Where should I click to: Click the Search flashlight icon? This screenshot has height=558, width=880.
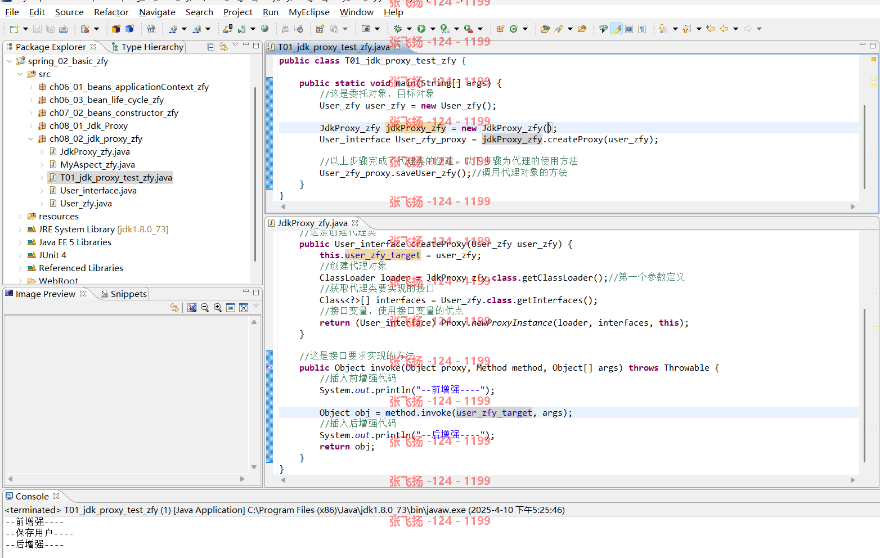pos(559,29)
